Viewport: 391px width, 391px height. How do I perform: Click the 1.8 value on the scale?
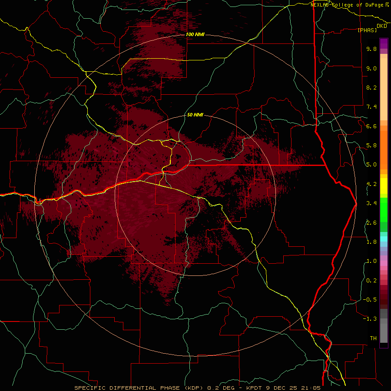(371, 242)
